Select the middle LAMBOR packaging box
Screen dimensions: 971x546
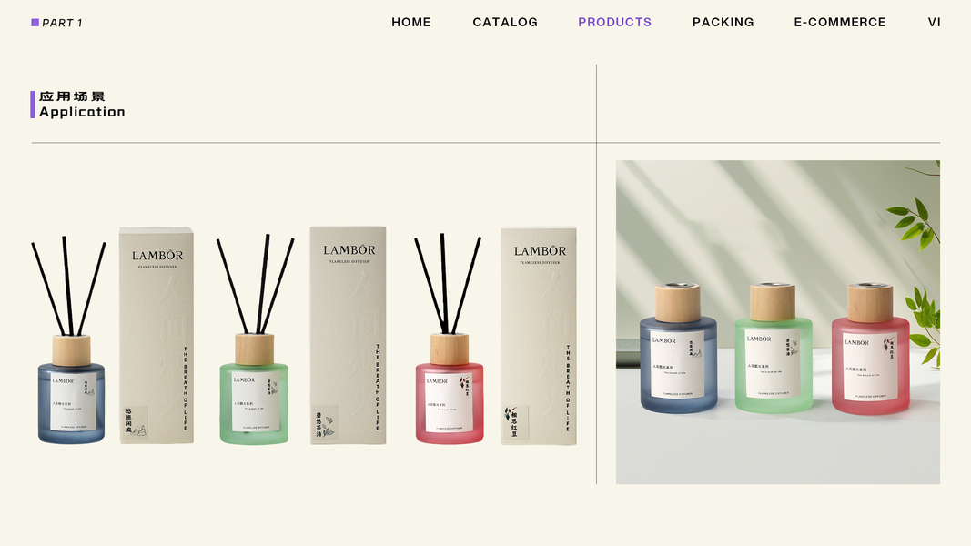coord(348,335)
